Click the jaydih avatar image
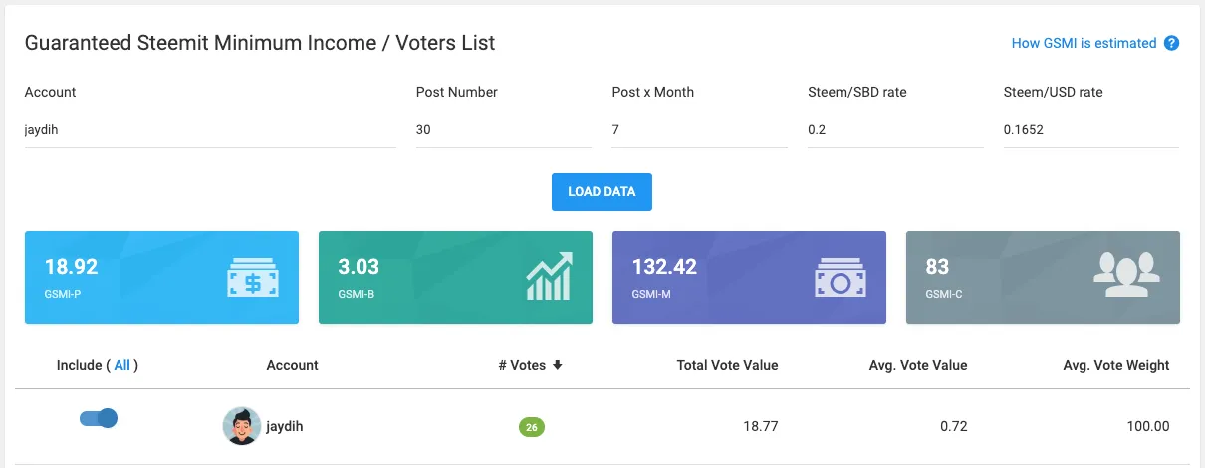Viewport: 1205px width, 468px height. point(241,426)
